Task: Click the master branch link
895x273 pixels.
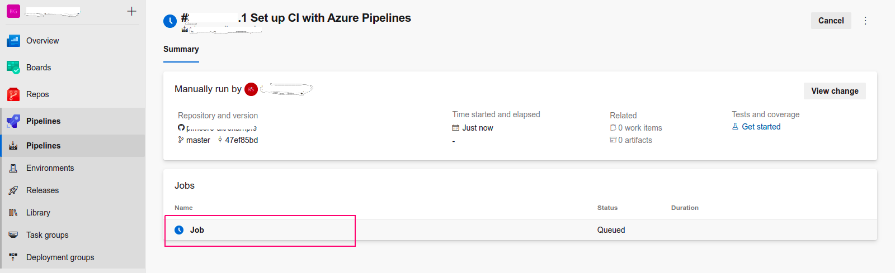Action: (x=198, y=140)
